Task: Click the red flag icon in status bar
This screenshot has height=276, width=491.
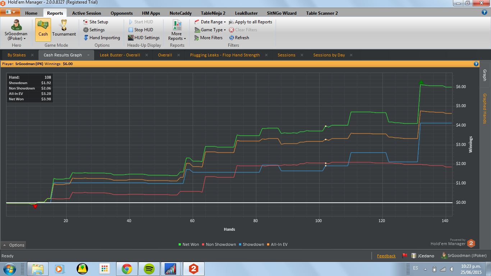Action: pos(404,256)
